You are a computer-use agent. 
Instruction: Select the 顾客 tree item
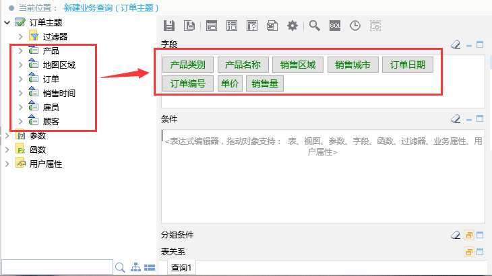[51, 121]
